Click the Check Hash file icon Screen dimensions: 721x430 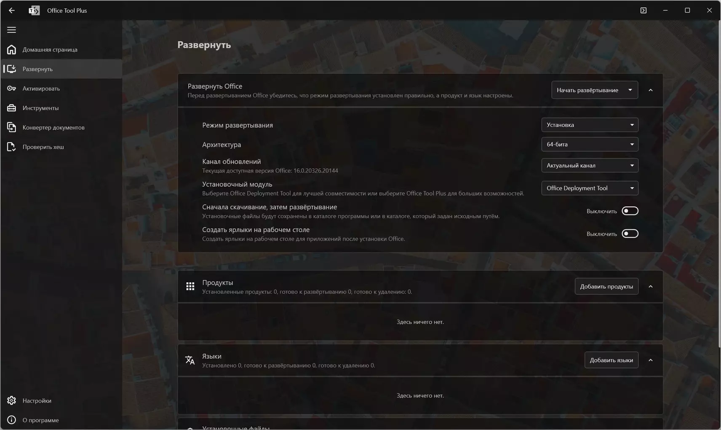pyautogui.click(x=11, y=147)
